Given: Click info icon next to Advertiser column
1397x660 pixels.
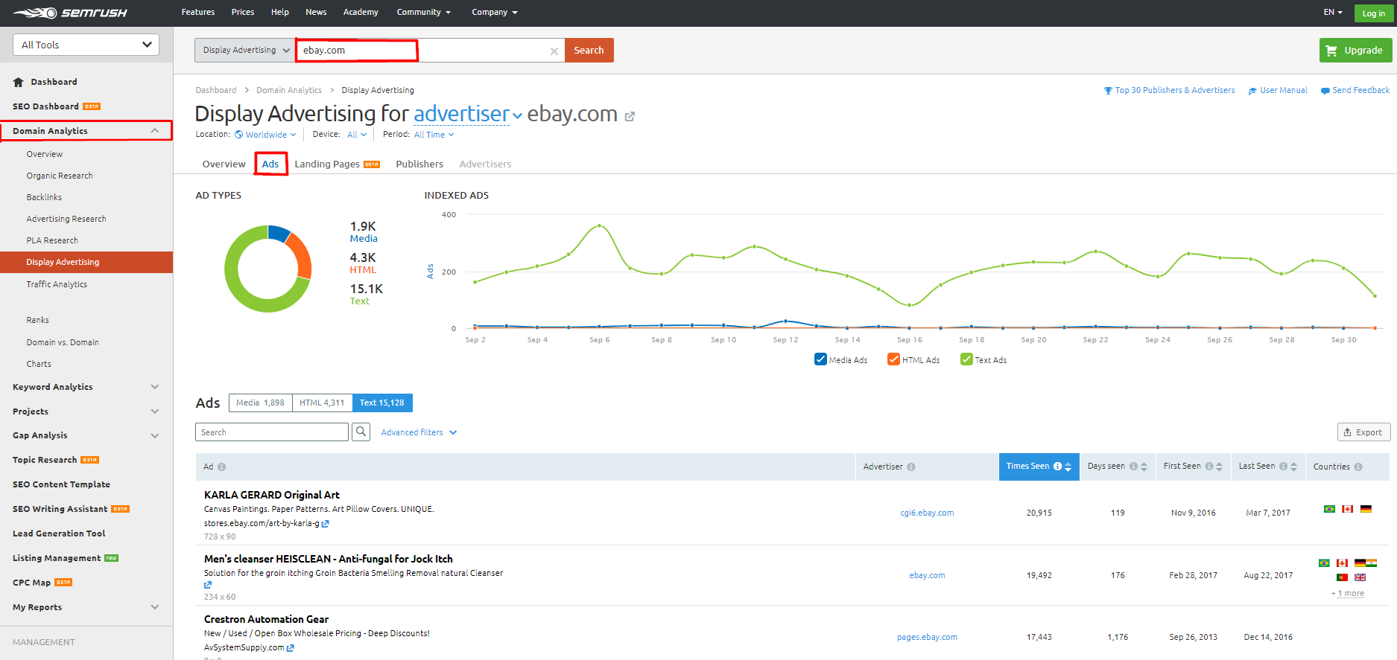Looking at the screenshot, I should click(911, 467).
